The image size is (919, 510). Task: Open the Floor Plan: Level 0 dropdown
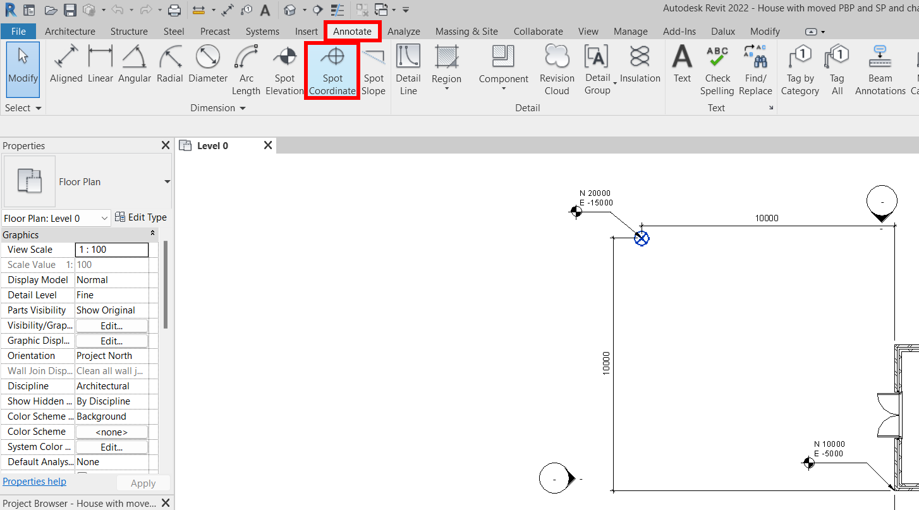pyautogui.click(x=105, y=219)
